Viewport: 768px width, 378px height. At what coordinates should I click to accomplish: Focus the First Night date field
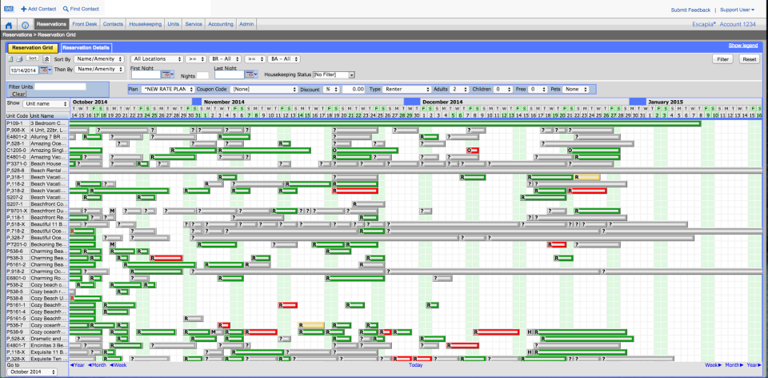pyautogui.click(x=146, y=74)
